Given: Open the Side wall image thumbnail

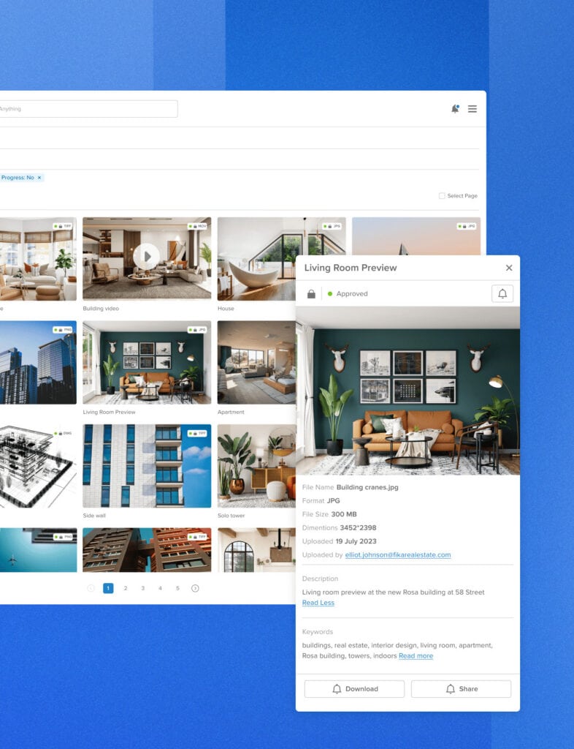Looking at the screenshot, I should pos(146,466).
